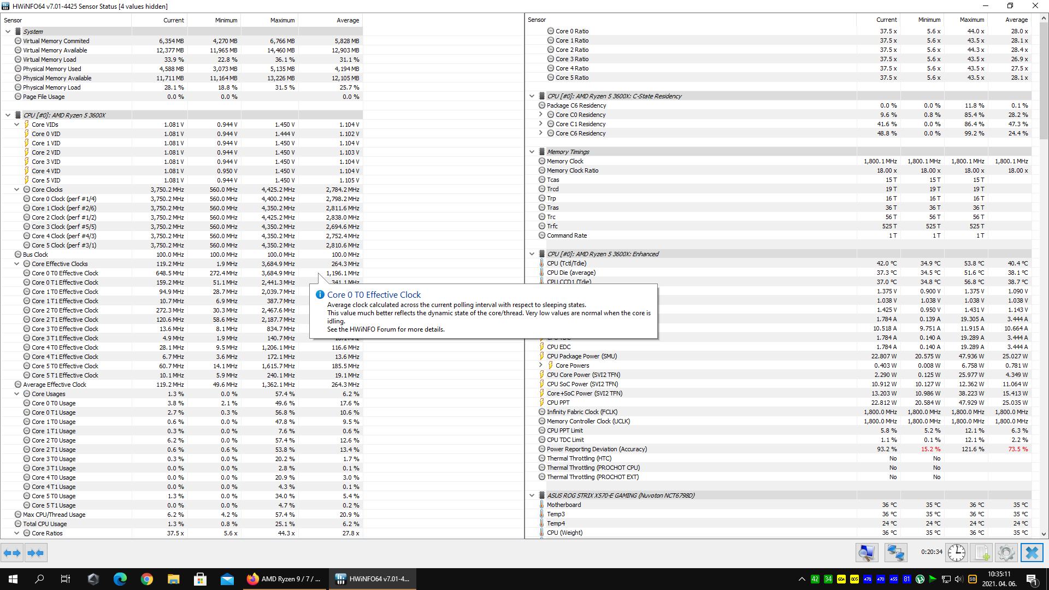This screenshot has height=590, width=1049.
Task: Collapse the Core Usages subtree
Action: pos(17,394)
